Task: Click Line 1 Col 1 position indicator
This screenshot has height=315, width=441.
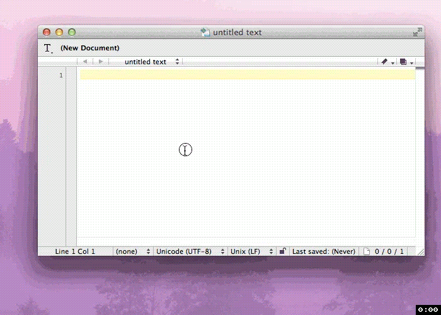Action: pos(75,251)
